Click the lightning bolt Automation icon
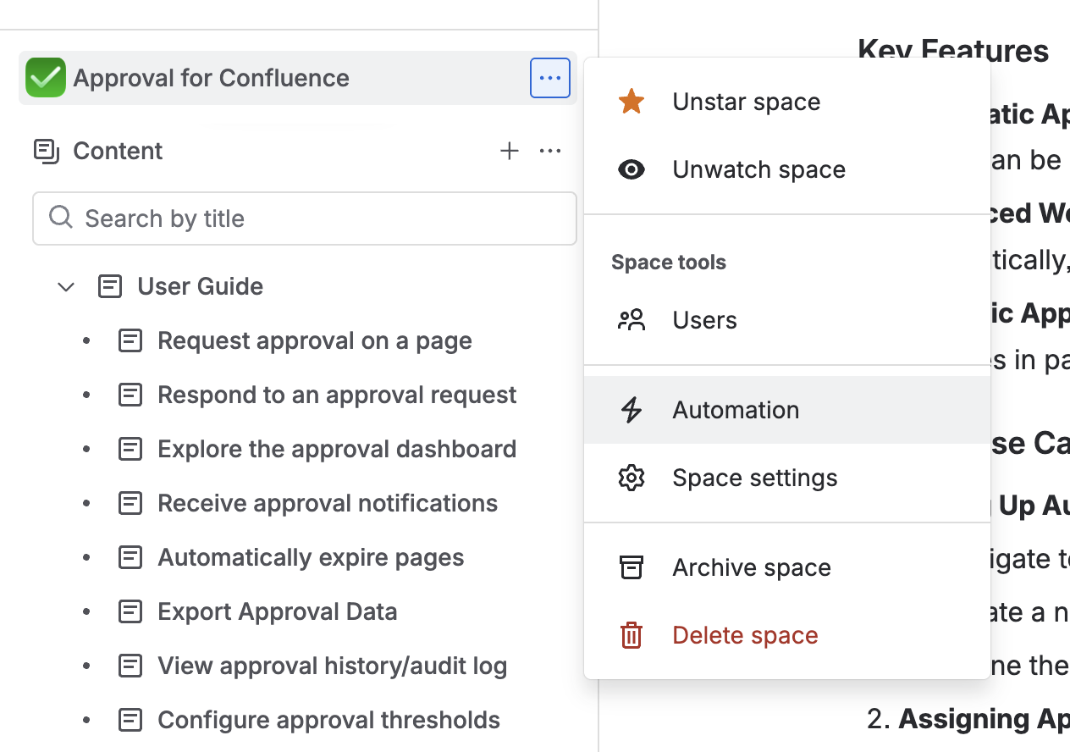1070x752 pixels. click(x=632, y=410)
